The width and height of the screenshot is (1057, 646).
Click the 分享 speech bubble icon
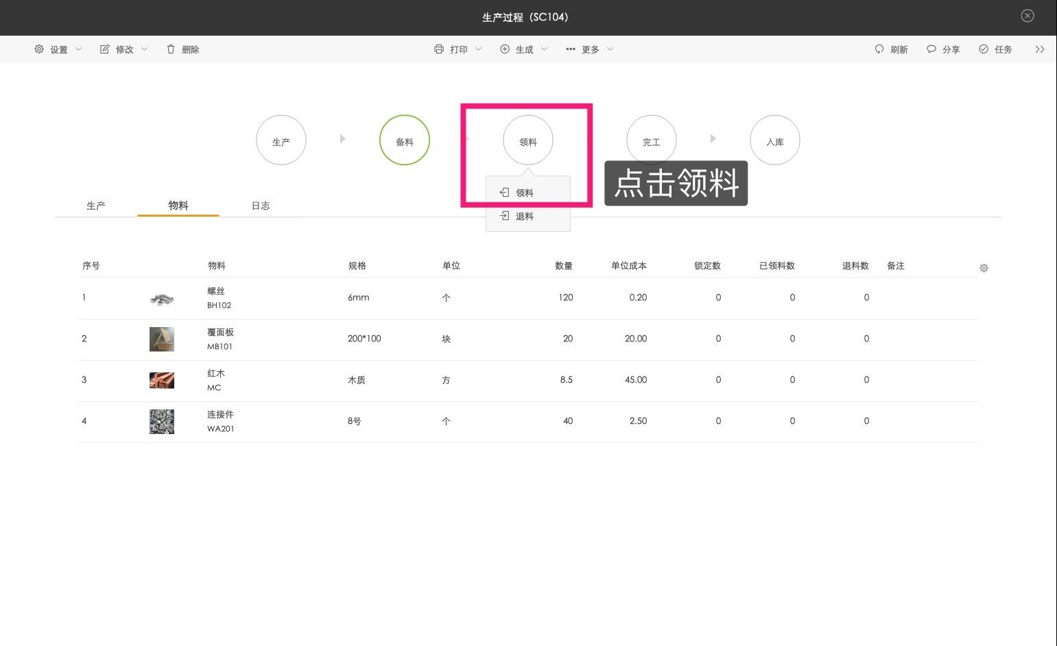point(931,49)
